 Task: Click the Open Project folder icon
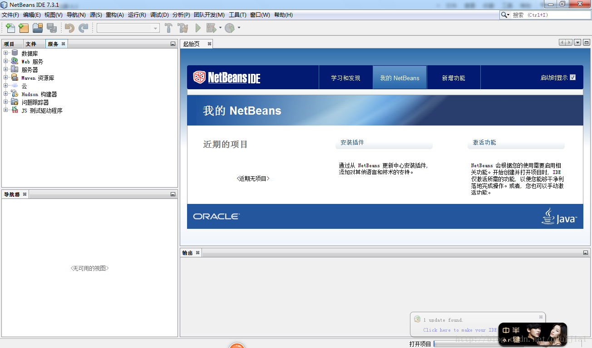tap(38, 28)
